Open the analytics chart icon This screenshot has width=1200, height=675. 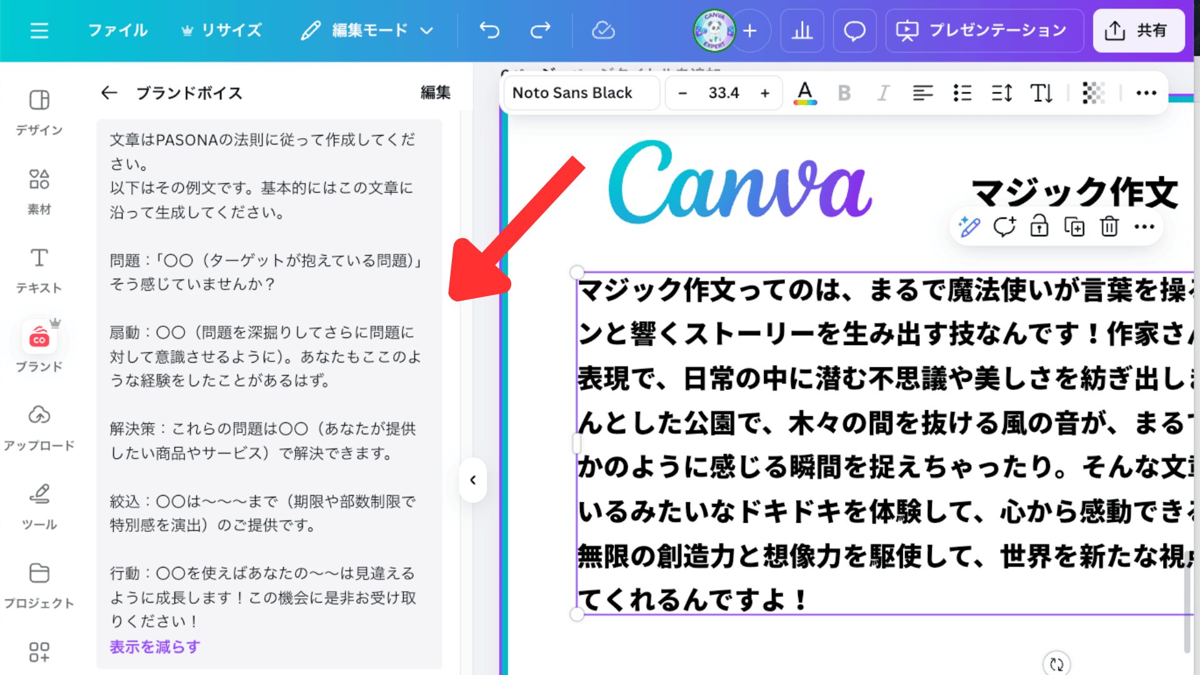[802, 31]
